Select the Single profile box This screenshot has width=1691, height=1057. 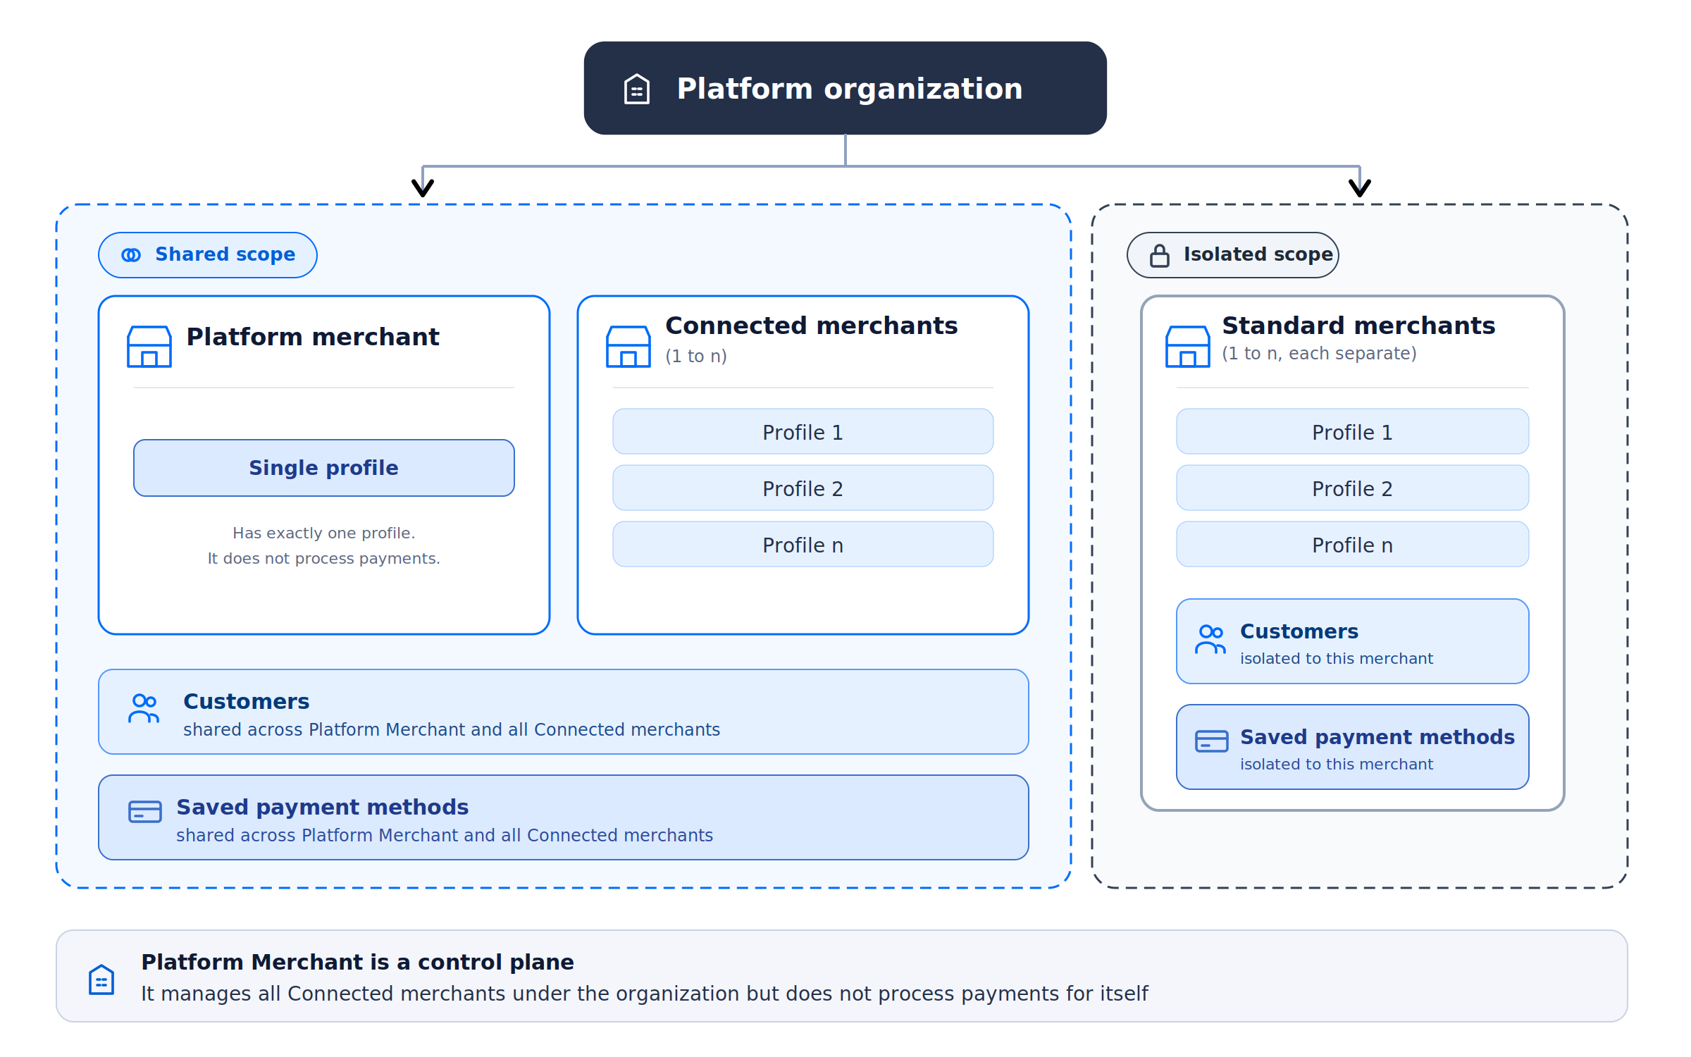tap(324, 468)
